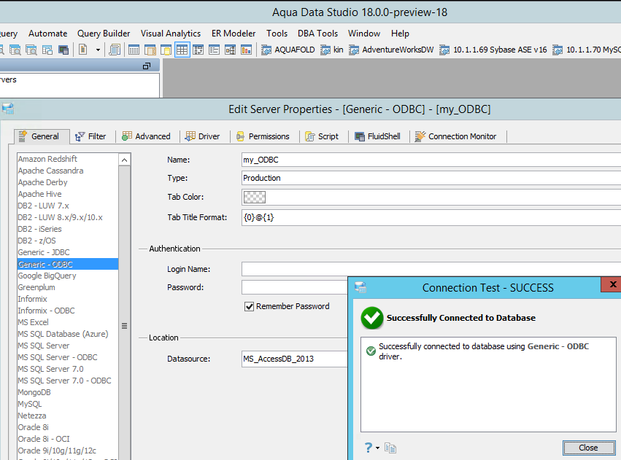Open the Help menu
Screen dimensions: 621x460
pos(400,34)
